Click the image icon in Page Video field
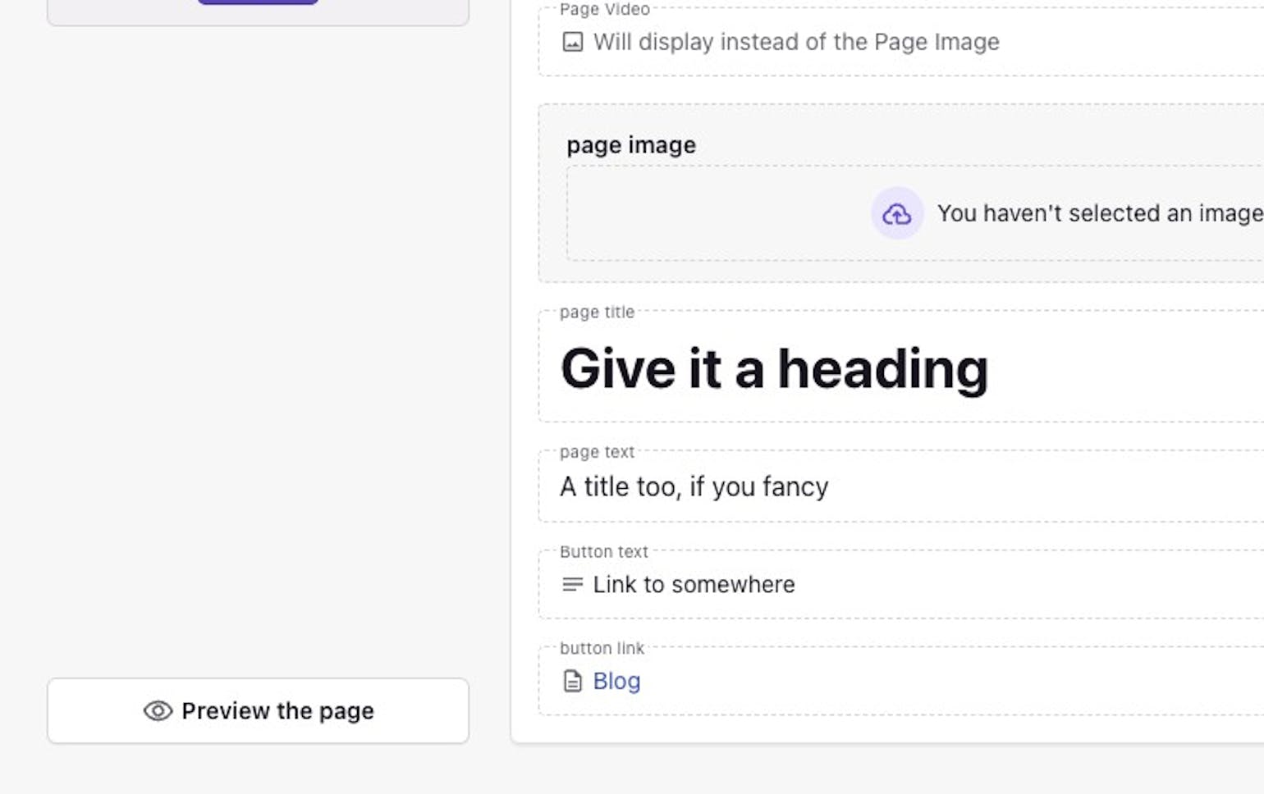This screenshot has height=794, width=1264. click(x=572, y=42)
